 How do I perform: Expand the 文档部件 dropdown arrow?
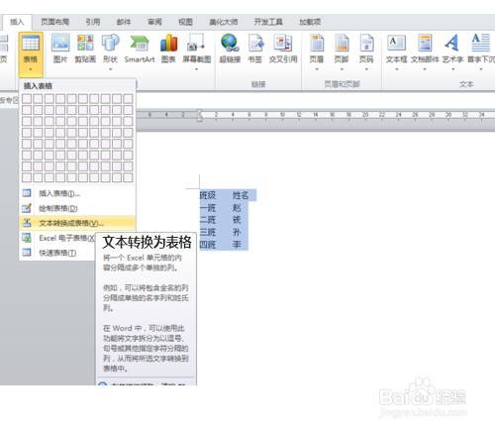coord(425,69)
